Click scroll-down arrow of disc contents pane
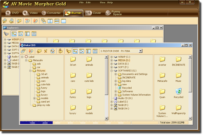The width and height of the screenshot is (203, 135). click(x=107, y=118)
